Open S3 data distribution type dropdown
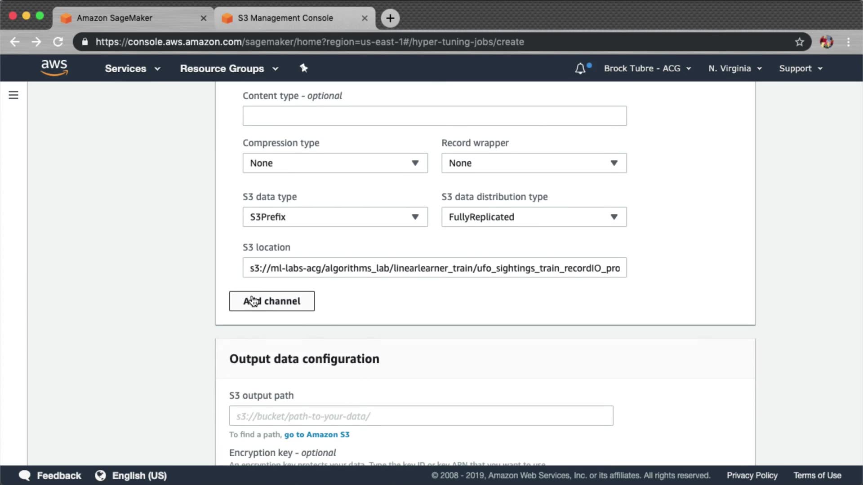The height and width of the screenshot is (485, 863). 534,217
